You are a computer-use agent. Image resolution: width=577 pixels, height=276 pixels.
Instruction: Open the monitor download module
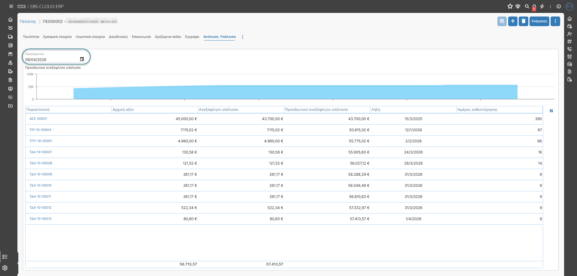click(11, 89)
